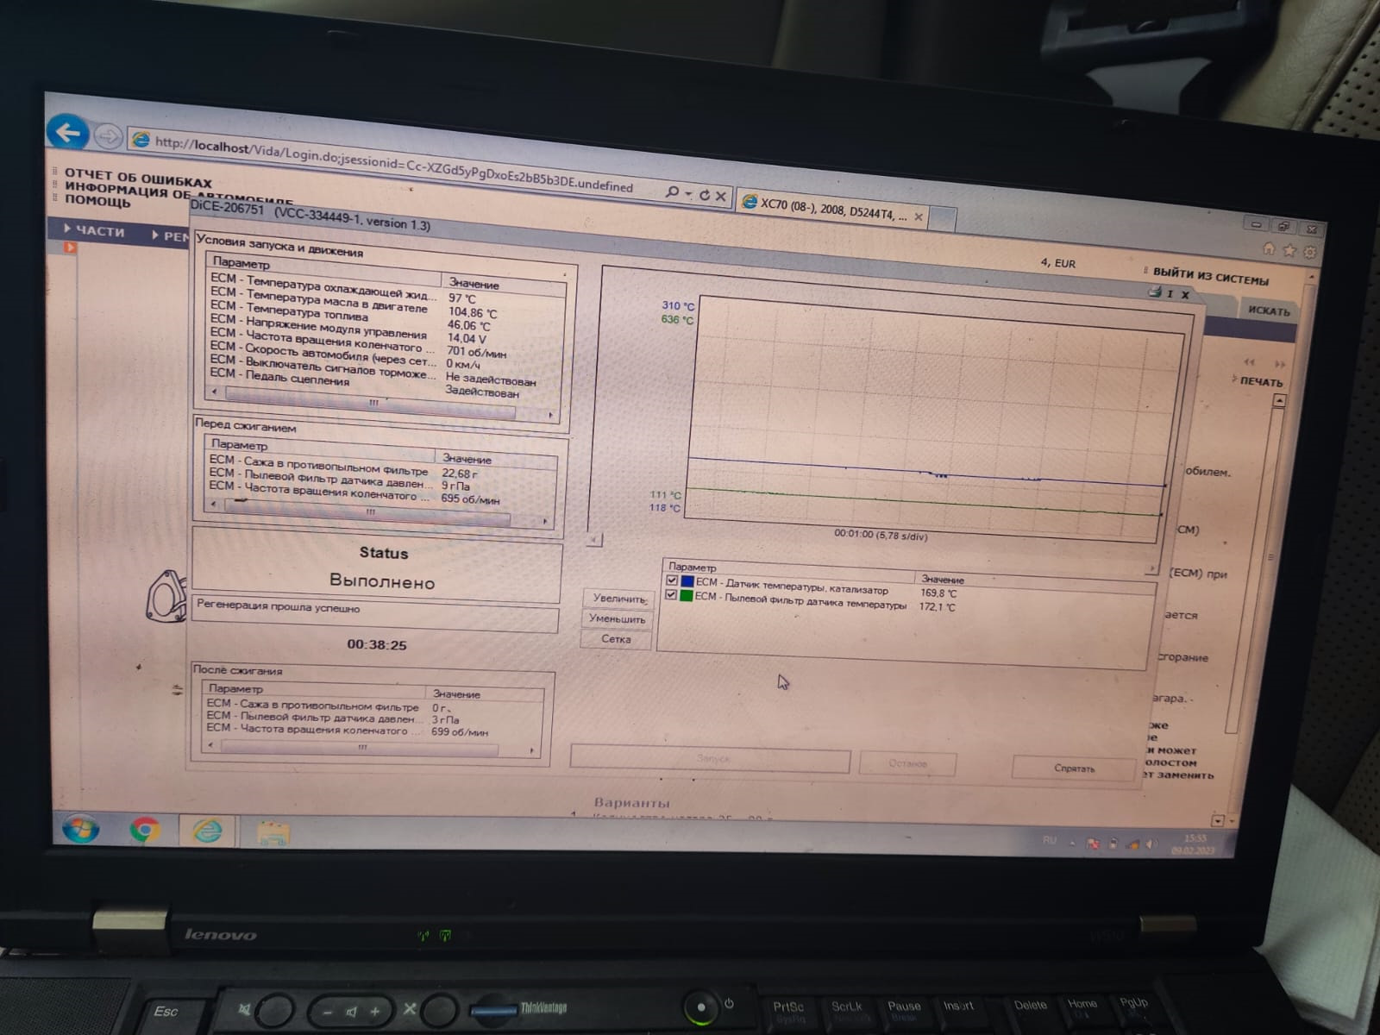The height and width of the screenshot is (1035, 1380).
Task: Click Выполнено status text
Action: pyautogui.click(x=382, y=581)
